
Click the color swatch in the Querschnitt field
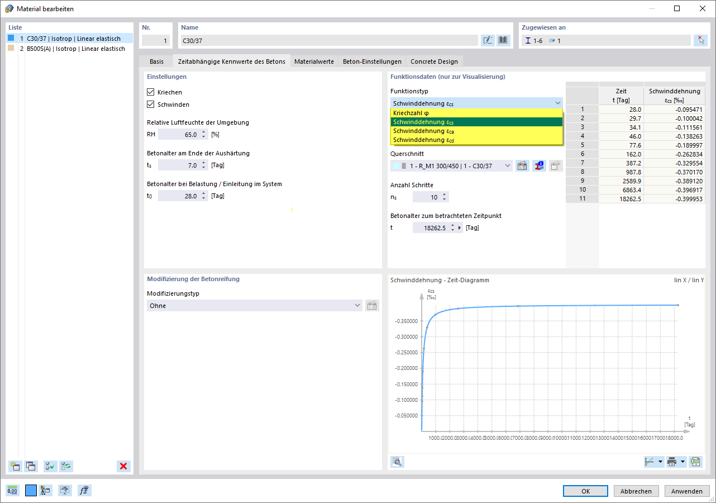397,165
